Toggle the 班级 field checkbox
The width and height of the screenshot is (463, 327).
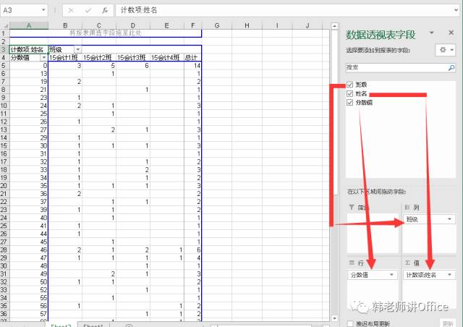point(350,85)
